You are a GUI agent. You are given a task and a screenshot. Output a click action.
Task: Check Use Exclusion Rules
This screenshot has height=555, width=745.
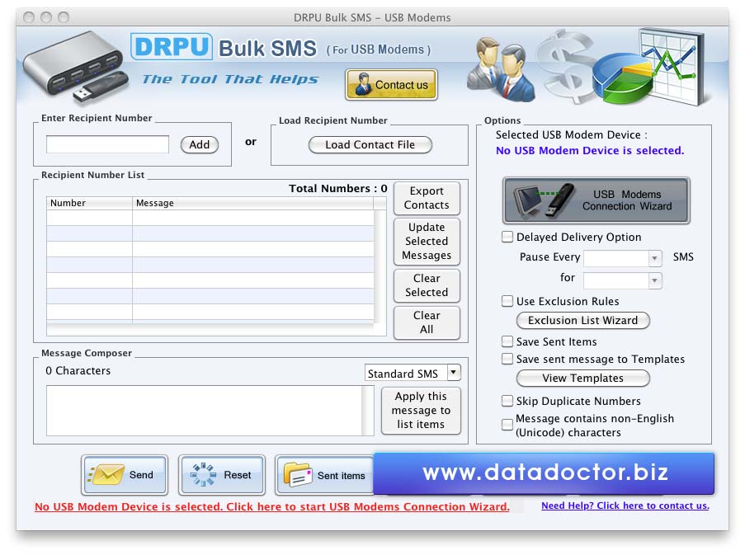pos(507,301)
